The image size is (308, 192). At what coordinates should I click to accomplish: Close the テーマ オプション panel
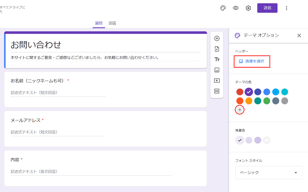pyautogui.click(x=299, y=35)
